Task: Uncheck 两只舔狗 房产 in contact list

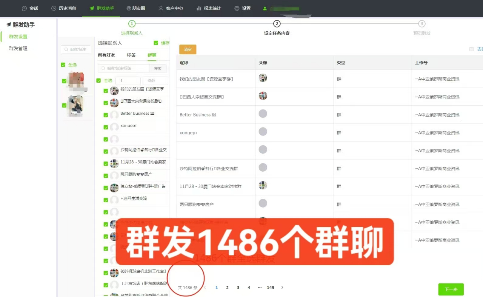Action: click(x=106, y=176)
